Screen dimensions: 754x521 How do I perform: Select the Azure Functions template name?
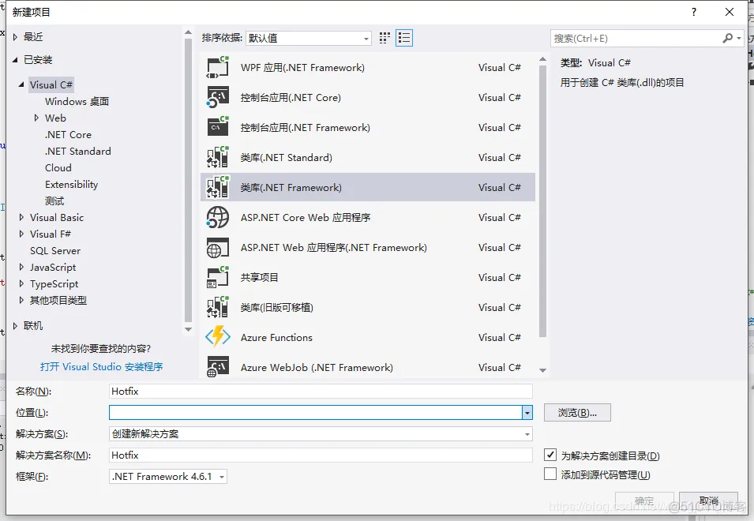[276, 337]
